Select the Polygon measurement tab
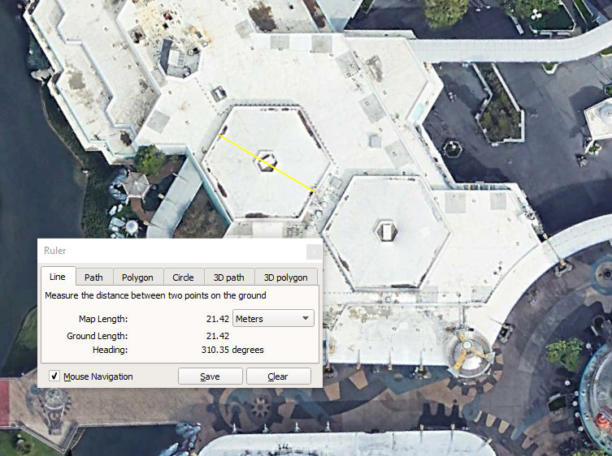This screenshot has width=612, height=456. click(x=137, y=277)
